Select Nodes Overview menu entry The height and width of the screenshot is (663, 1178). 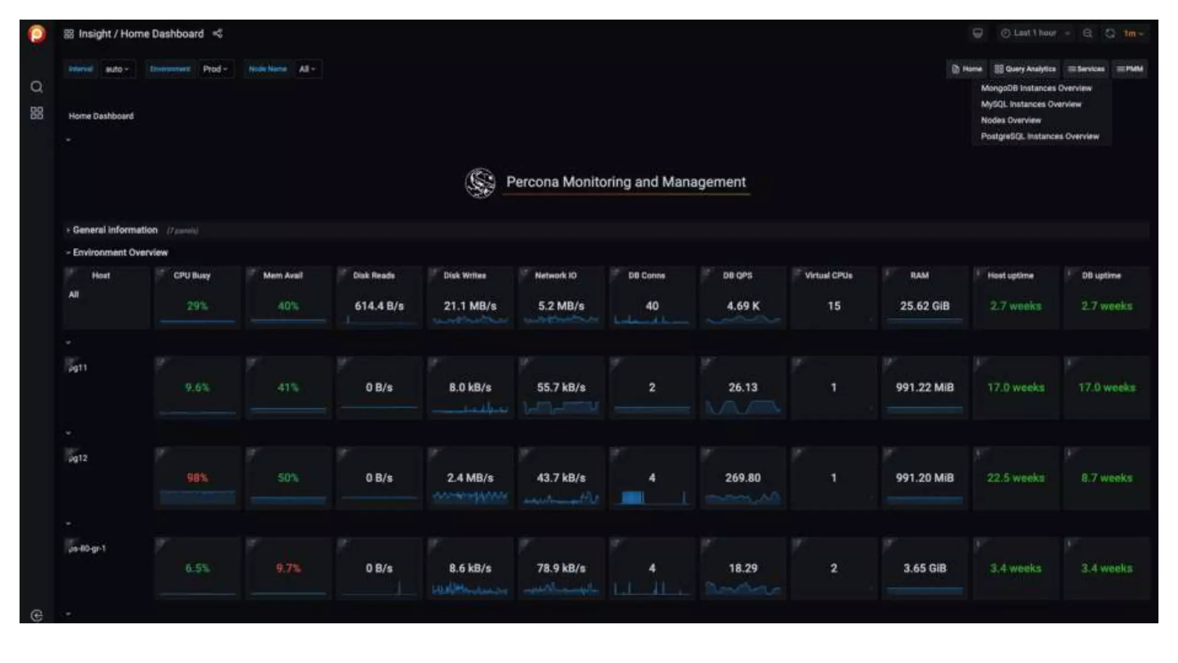(x=1011, y=120)
